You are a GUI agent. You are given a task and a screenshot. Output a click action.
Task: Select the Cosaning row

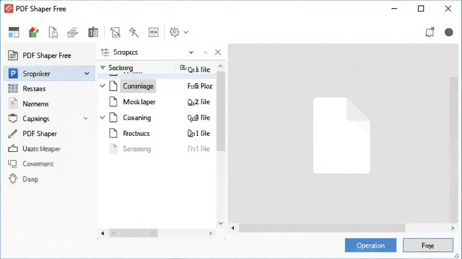click(x=157, y=117)
